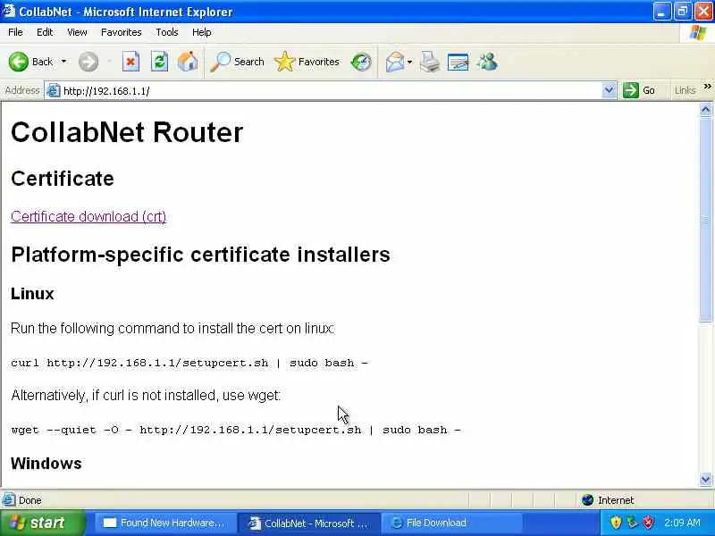Click the page icon in address bar
Screen dimensions: 715x536
pos(54,91)
